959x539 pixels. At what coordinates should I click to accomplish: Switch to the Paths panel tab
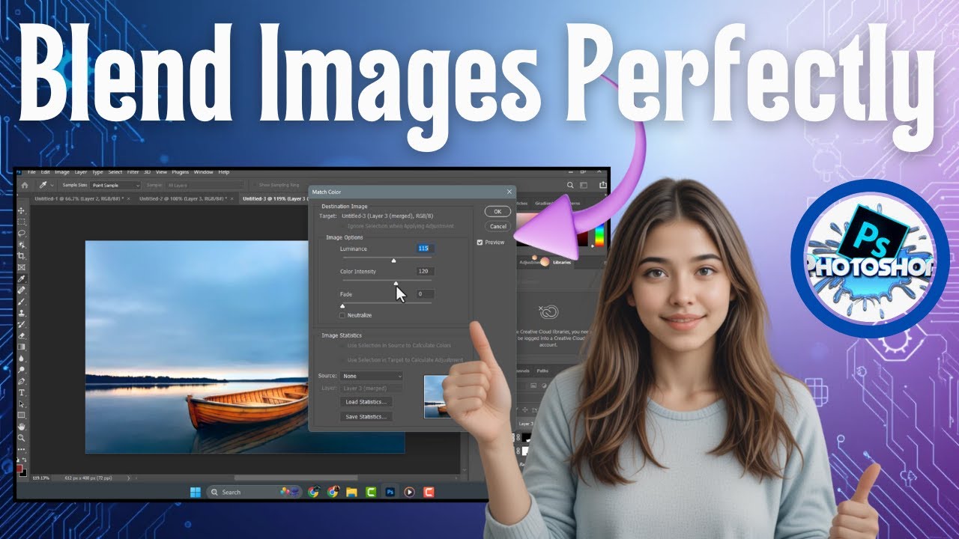click(x=542, y=371)
